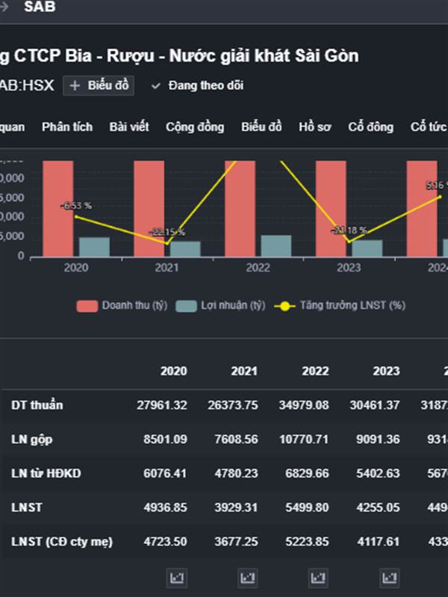Go to the Cổ đông tab

(370, 127)
